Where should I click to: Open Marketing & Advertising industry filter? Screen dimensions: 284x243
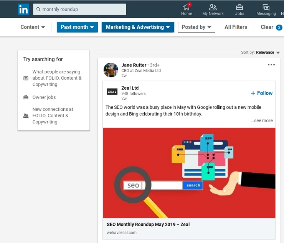138,27
